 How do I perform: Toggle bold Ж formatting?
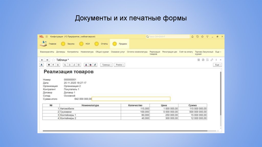coord(49,65)
